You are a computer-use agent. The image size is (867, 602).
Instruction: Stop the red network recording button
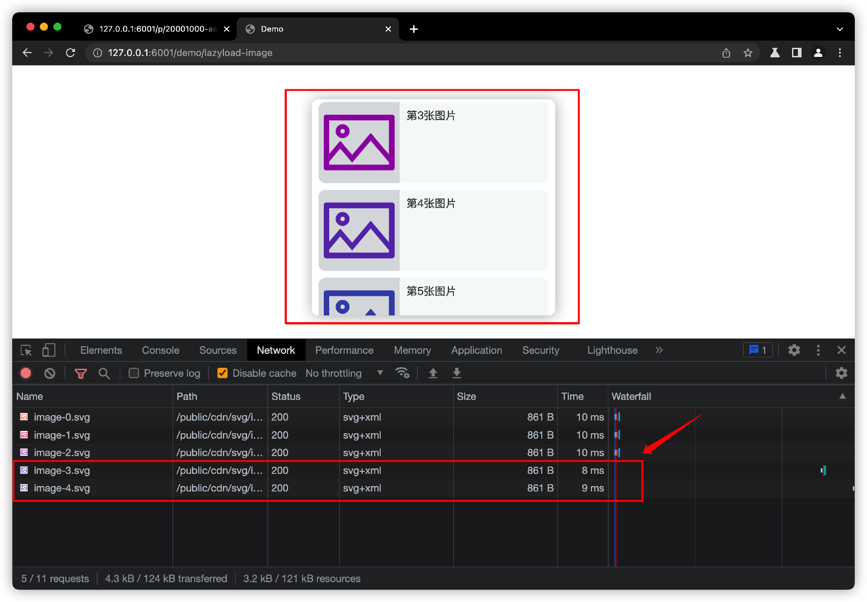[x=26, y=373]
